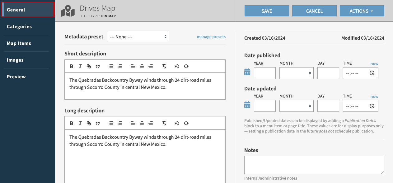Create a numbered list in Short description
The image size is (393, 183).
pyautogui.click(x=120, y=66)
